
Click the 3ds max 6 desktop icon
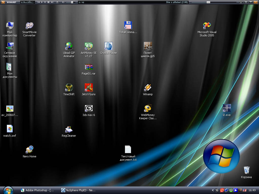[89, 108]
